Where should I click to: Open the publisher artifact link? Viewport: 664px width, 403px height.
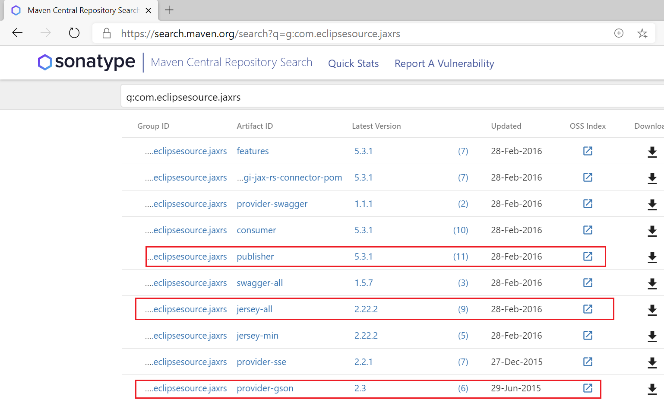[255, 257]
